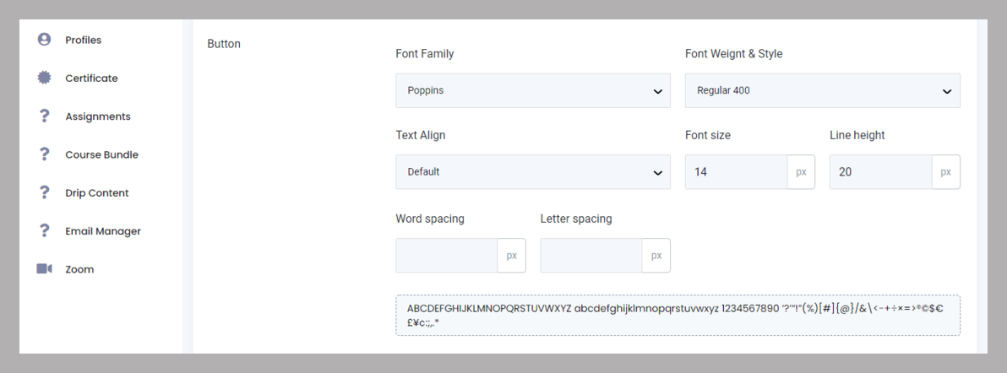Click the font preview text box
The image size is (1007, 373).
pos(678,315)
